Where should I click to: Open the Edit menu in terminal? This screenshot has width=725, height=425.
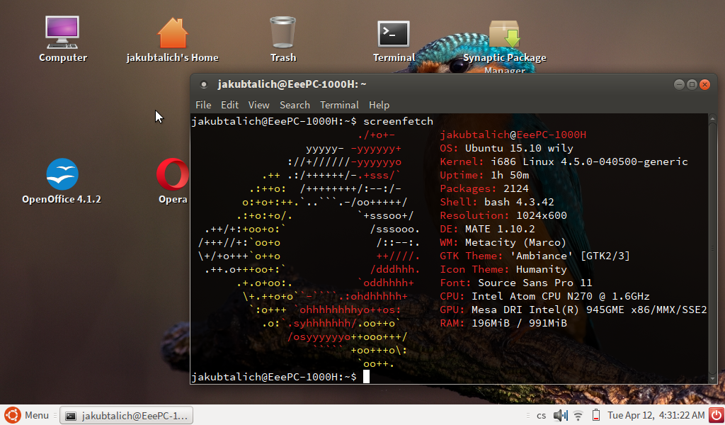click(229, 105)
